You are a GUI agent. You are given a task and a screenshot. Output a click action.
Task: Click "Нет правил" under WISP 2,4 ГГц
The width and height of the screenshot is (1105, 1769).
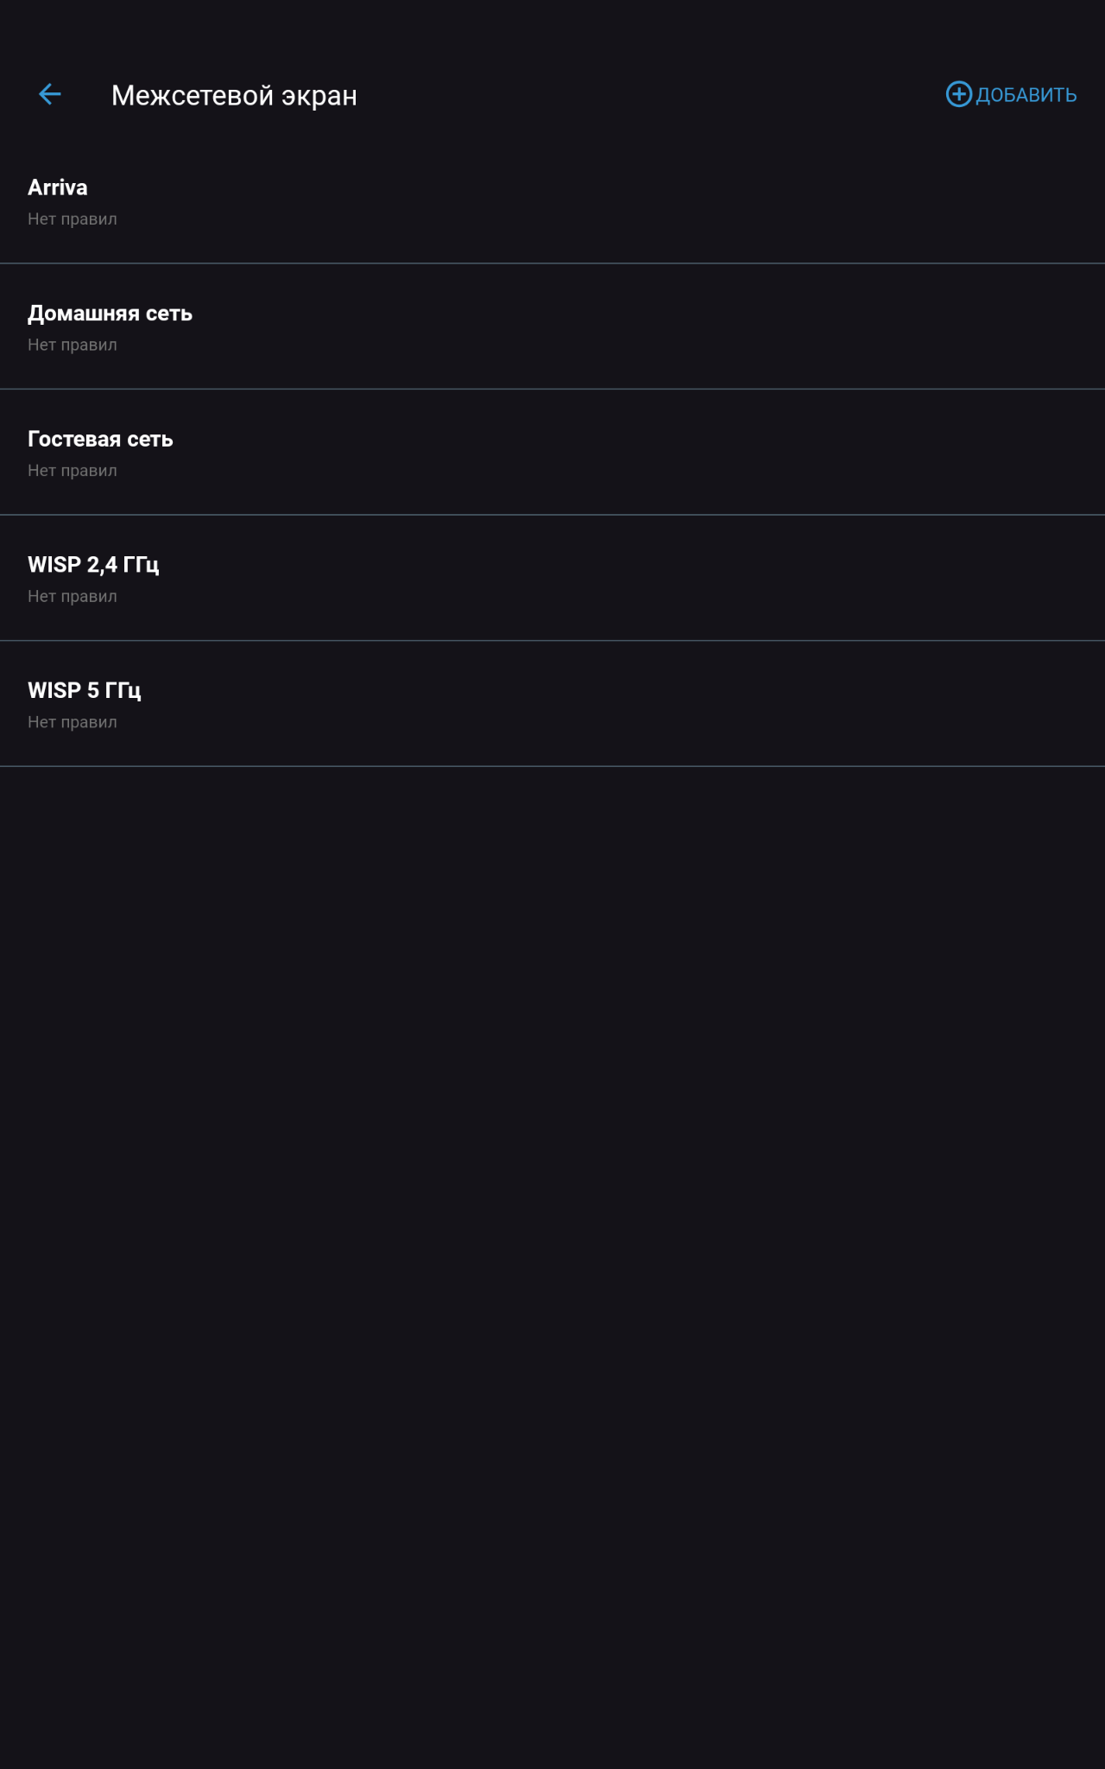pyautogui.click(x=73, y=596)
